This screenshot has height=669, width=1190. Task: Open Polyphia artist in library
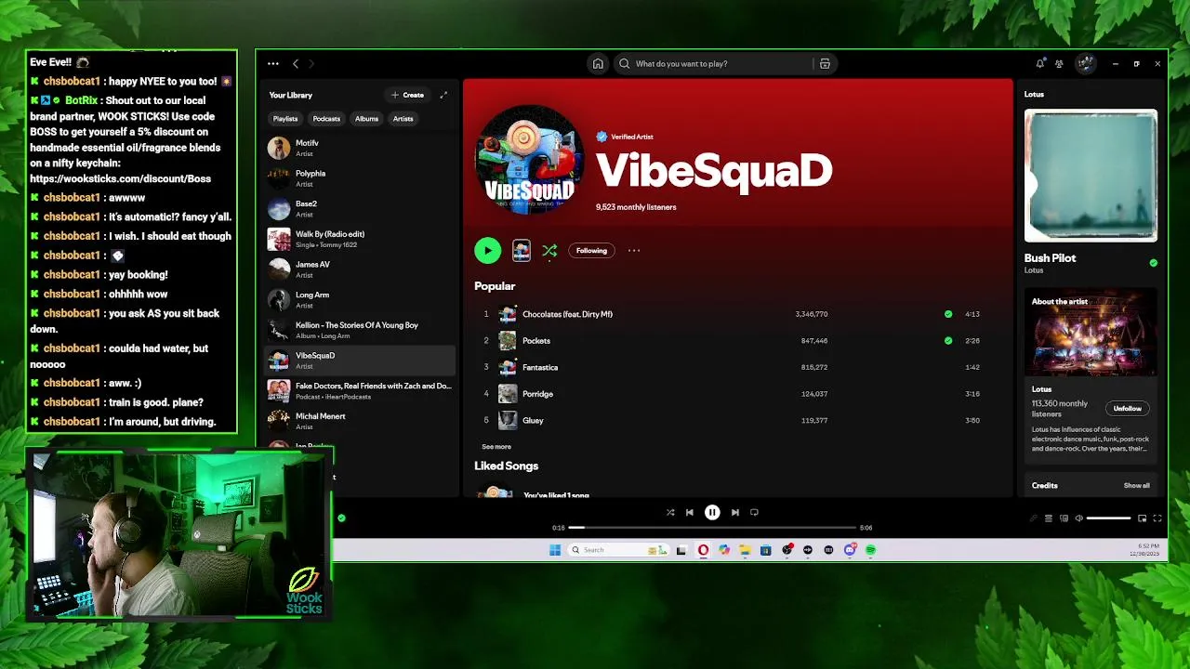coord(360,178)
